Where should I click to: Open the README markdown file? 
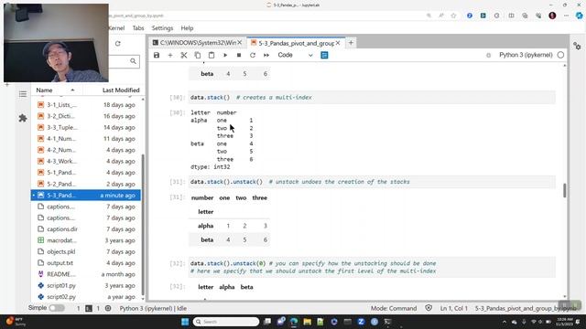86,274
